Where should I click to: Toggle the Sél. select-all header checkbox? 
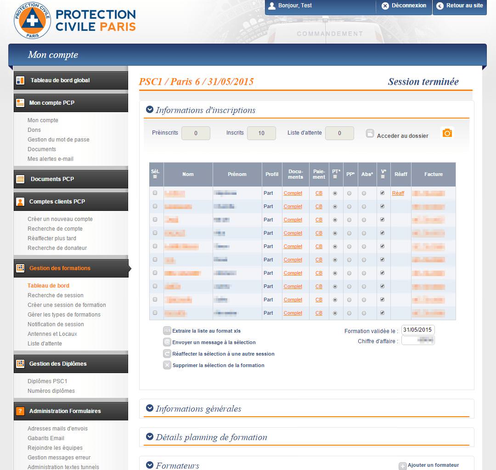coord(155,176)
